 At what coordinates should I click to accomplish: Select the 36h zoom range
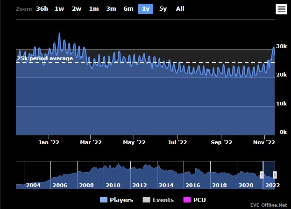click(x=42, y=9)
